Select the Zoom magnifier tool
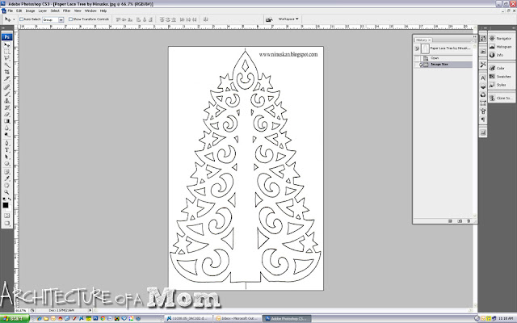The width and height of the screenshot is (517, 323). [6, 192]
